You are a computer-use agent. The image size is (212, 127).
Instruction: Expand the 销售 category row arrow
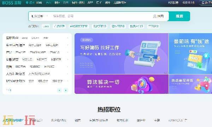(x=67, y=67)
